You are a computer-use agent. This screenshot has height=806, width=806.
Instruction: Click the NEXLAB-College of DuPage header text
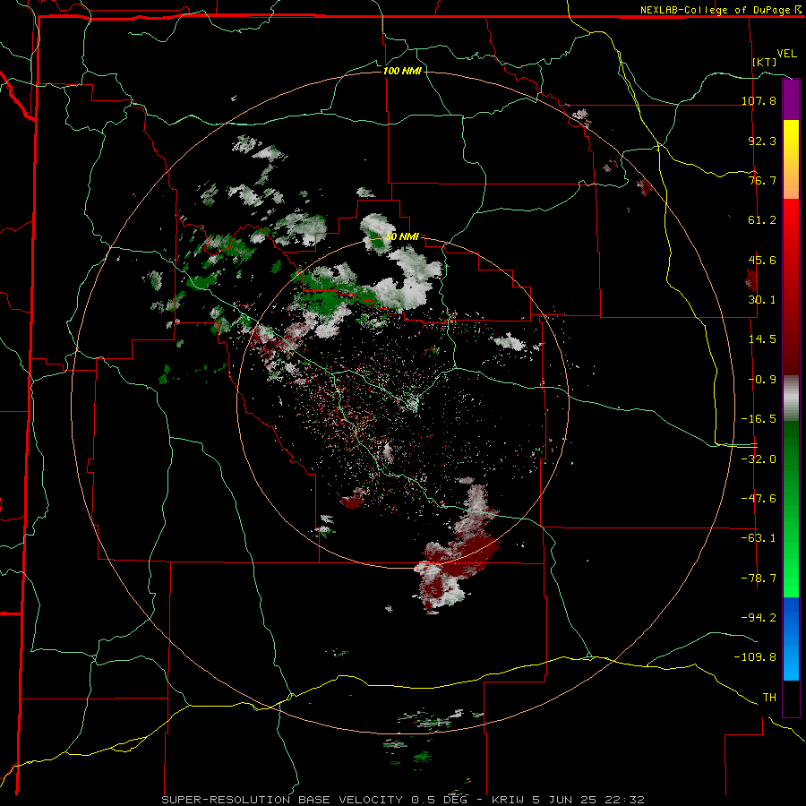pyautogui.click(x=715, y=10)
